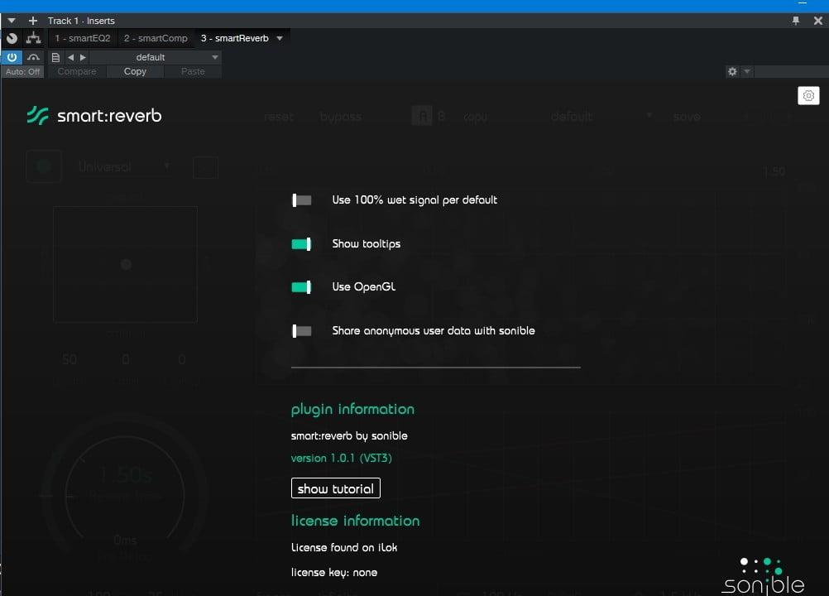The image size is (829, 596).
Task: Click the Track 1 - Inserts title text
Action: point(81,21)
